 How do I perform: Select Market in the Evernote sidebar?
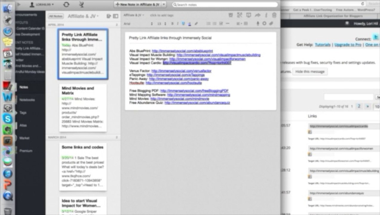click(24, 138)
